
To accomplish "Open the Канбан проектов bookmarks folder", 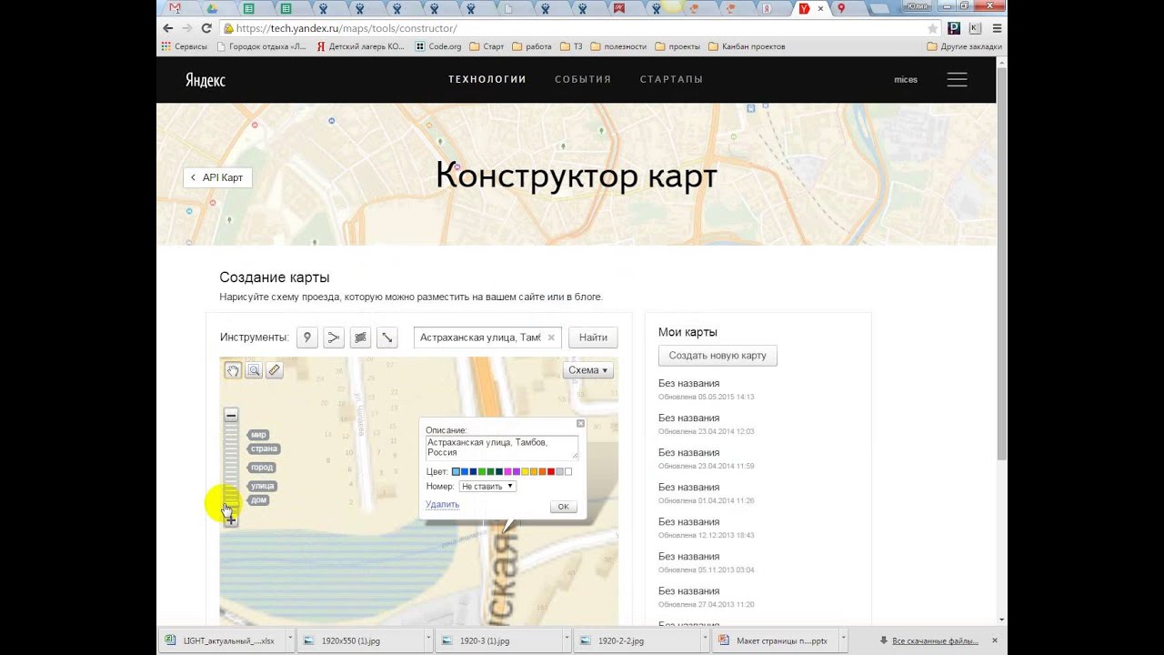I will [x=747, y=46].
